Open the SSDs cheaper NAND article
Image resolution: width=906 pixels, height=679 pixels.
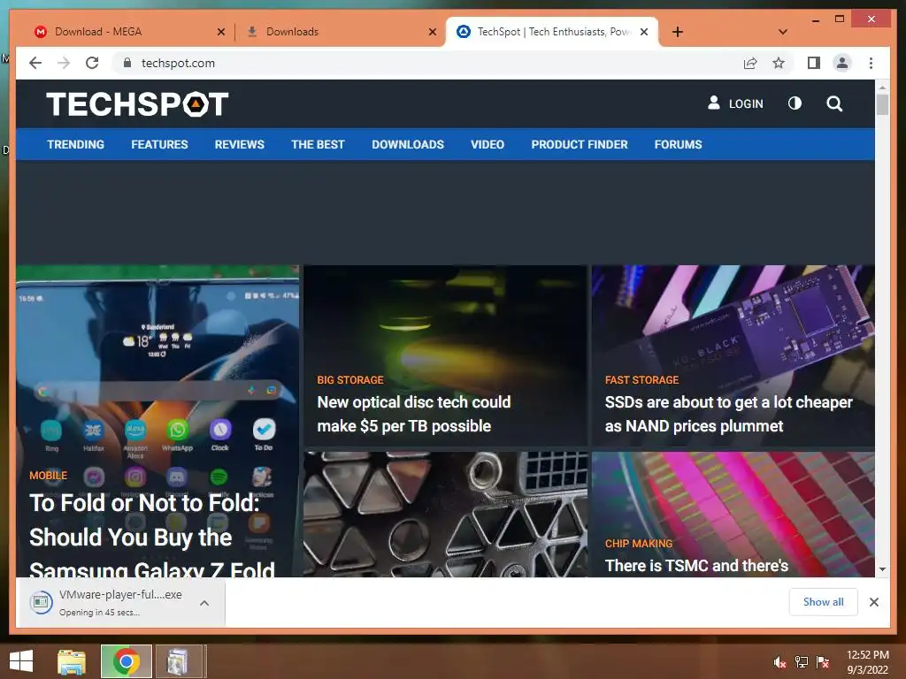tap(729, 414)
